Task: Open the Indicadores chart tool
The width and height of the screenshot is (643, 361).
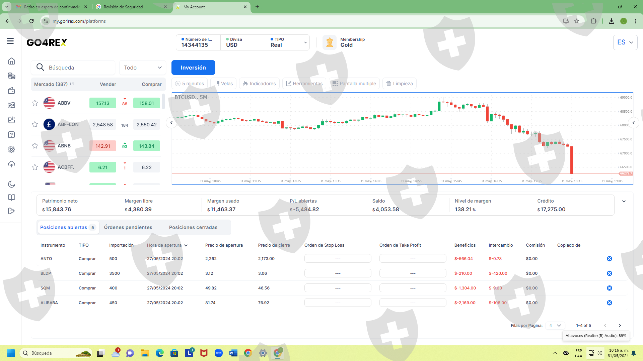Action: [x=259, y=84]
